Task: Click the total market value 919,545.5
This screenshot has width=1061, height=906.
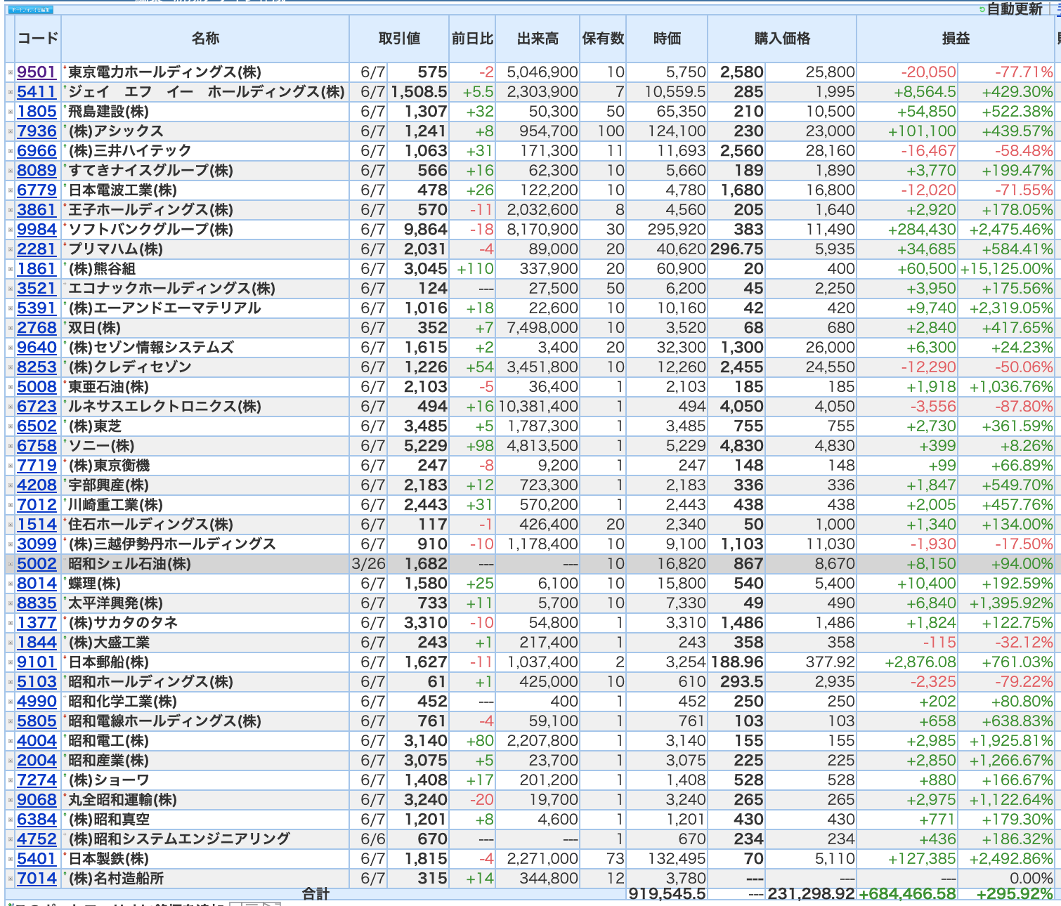Action: [667, 894]
